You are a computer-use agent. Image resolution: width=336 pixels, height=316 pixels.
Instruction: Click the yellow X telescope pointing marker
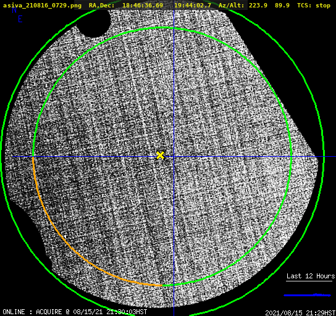[160, 156]
